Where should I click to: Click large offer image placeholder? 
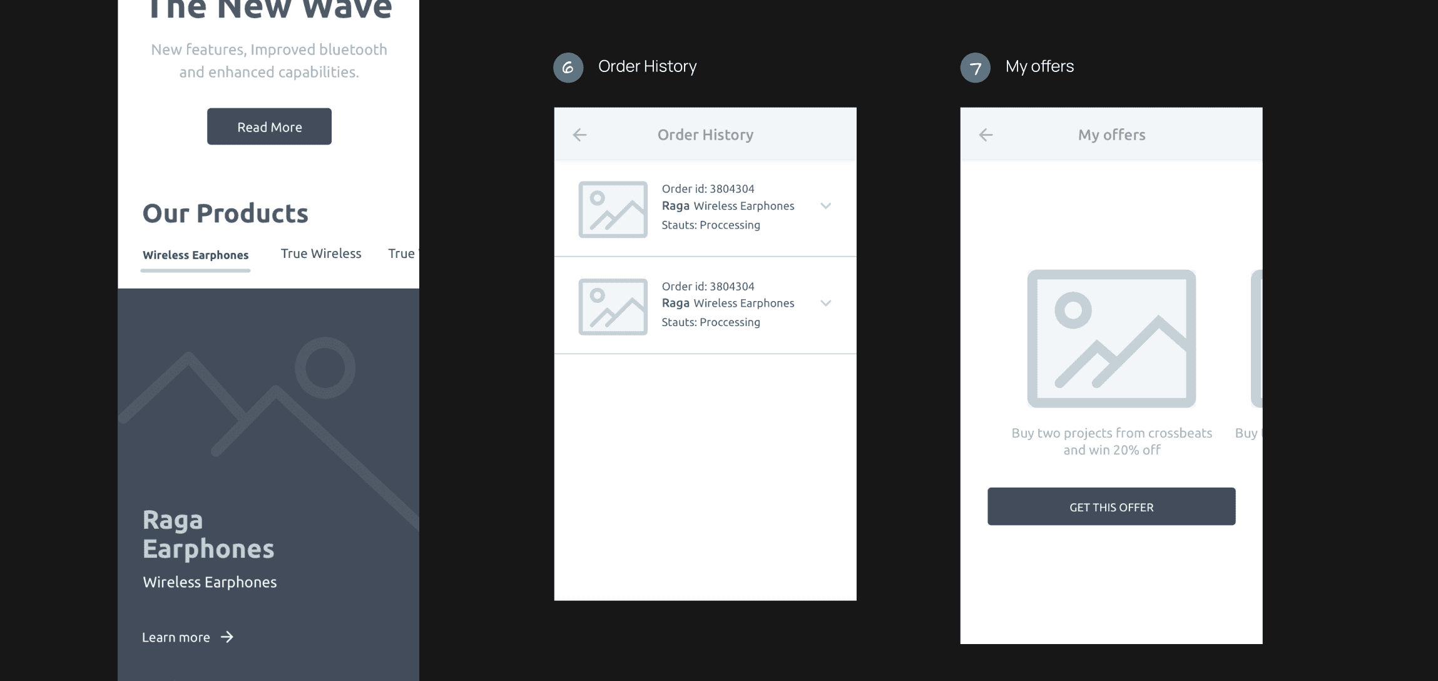pyautogui.click(x=1111, y=339)
